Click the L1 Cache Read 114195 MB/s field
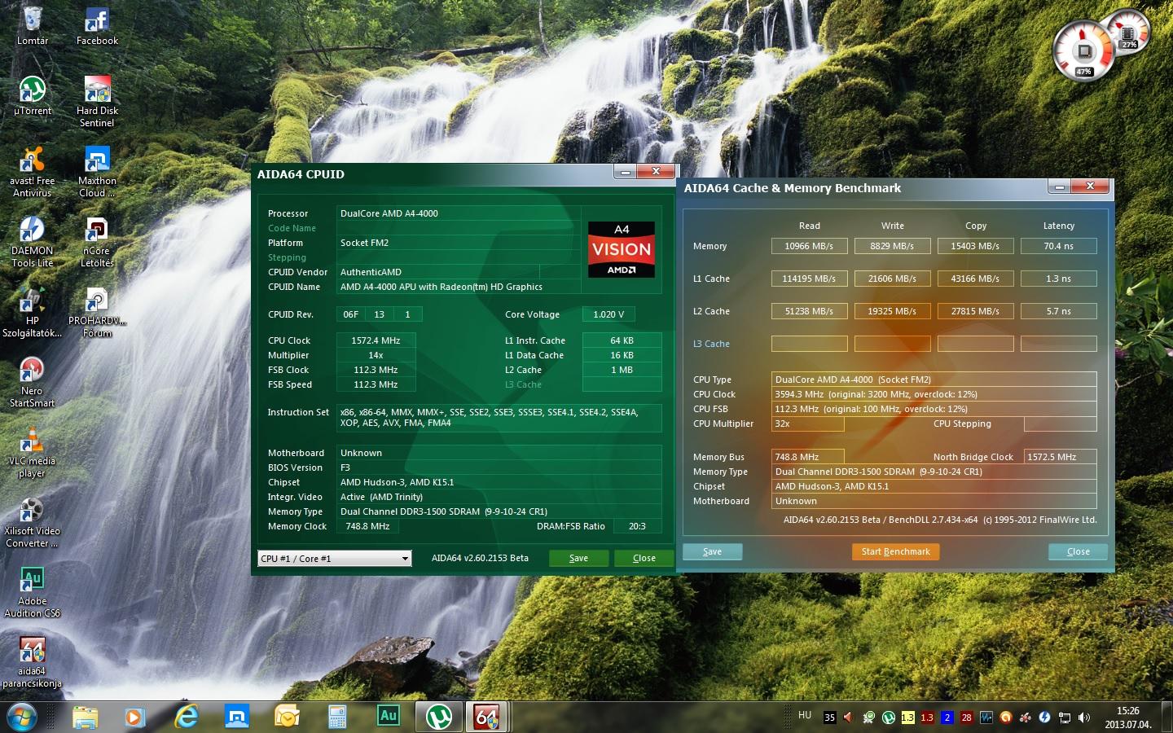Screen dimensions: 1173x733 click(809, 279)
